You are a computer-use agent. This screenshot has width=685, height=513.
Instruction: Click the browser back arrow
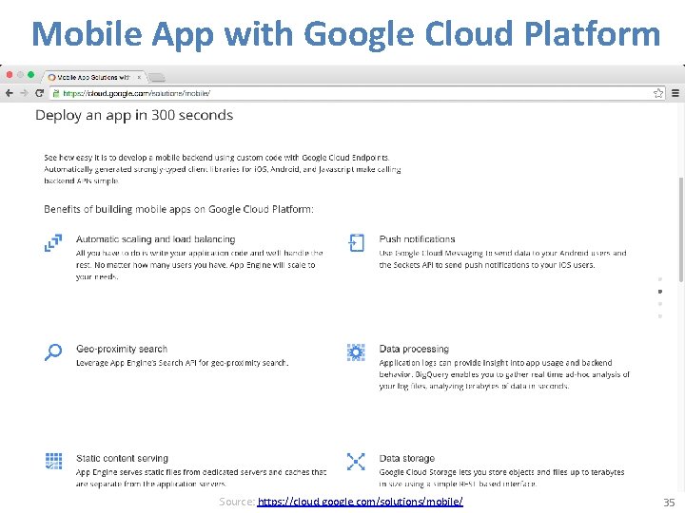pyautogui.click(x=10, y=93)
